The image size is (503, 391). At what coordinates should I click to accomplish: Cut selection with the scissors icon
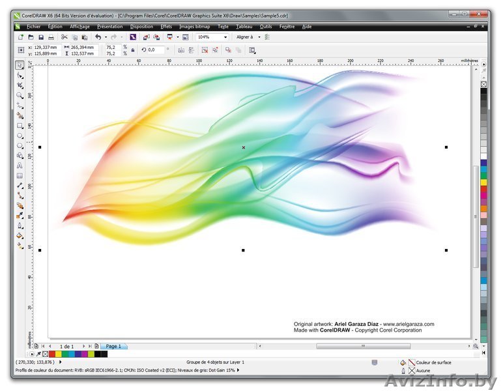(x=65, y=37)
